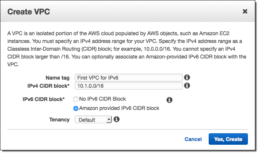Focus the IPv4 CIDR block input

(x=128, y=86)
